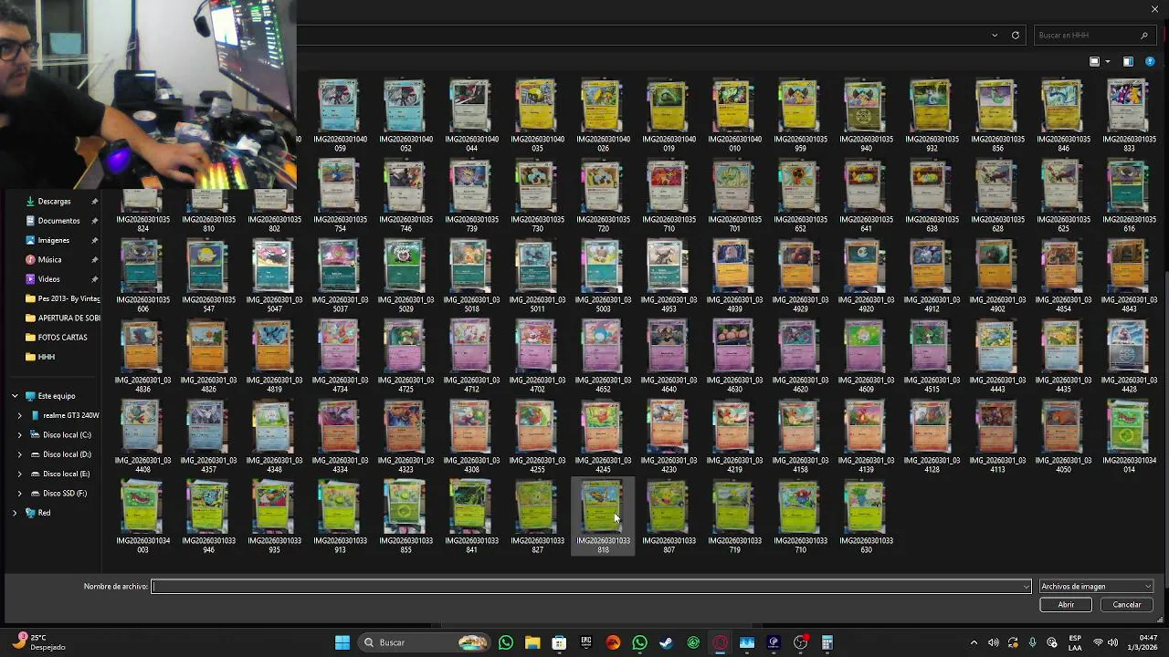Open the 'Archivos de imagen' file type dropdown
The width and height of the screenshot is (1169, 657).
pos(1096,587)
